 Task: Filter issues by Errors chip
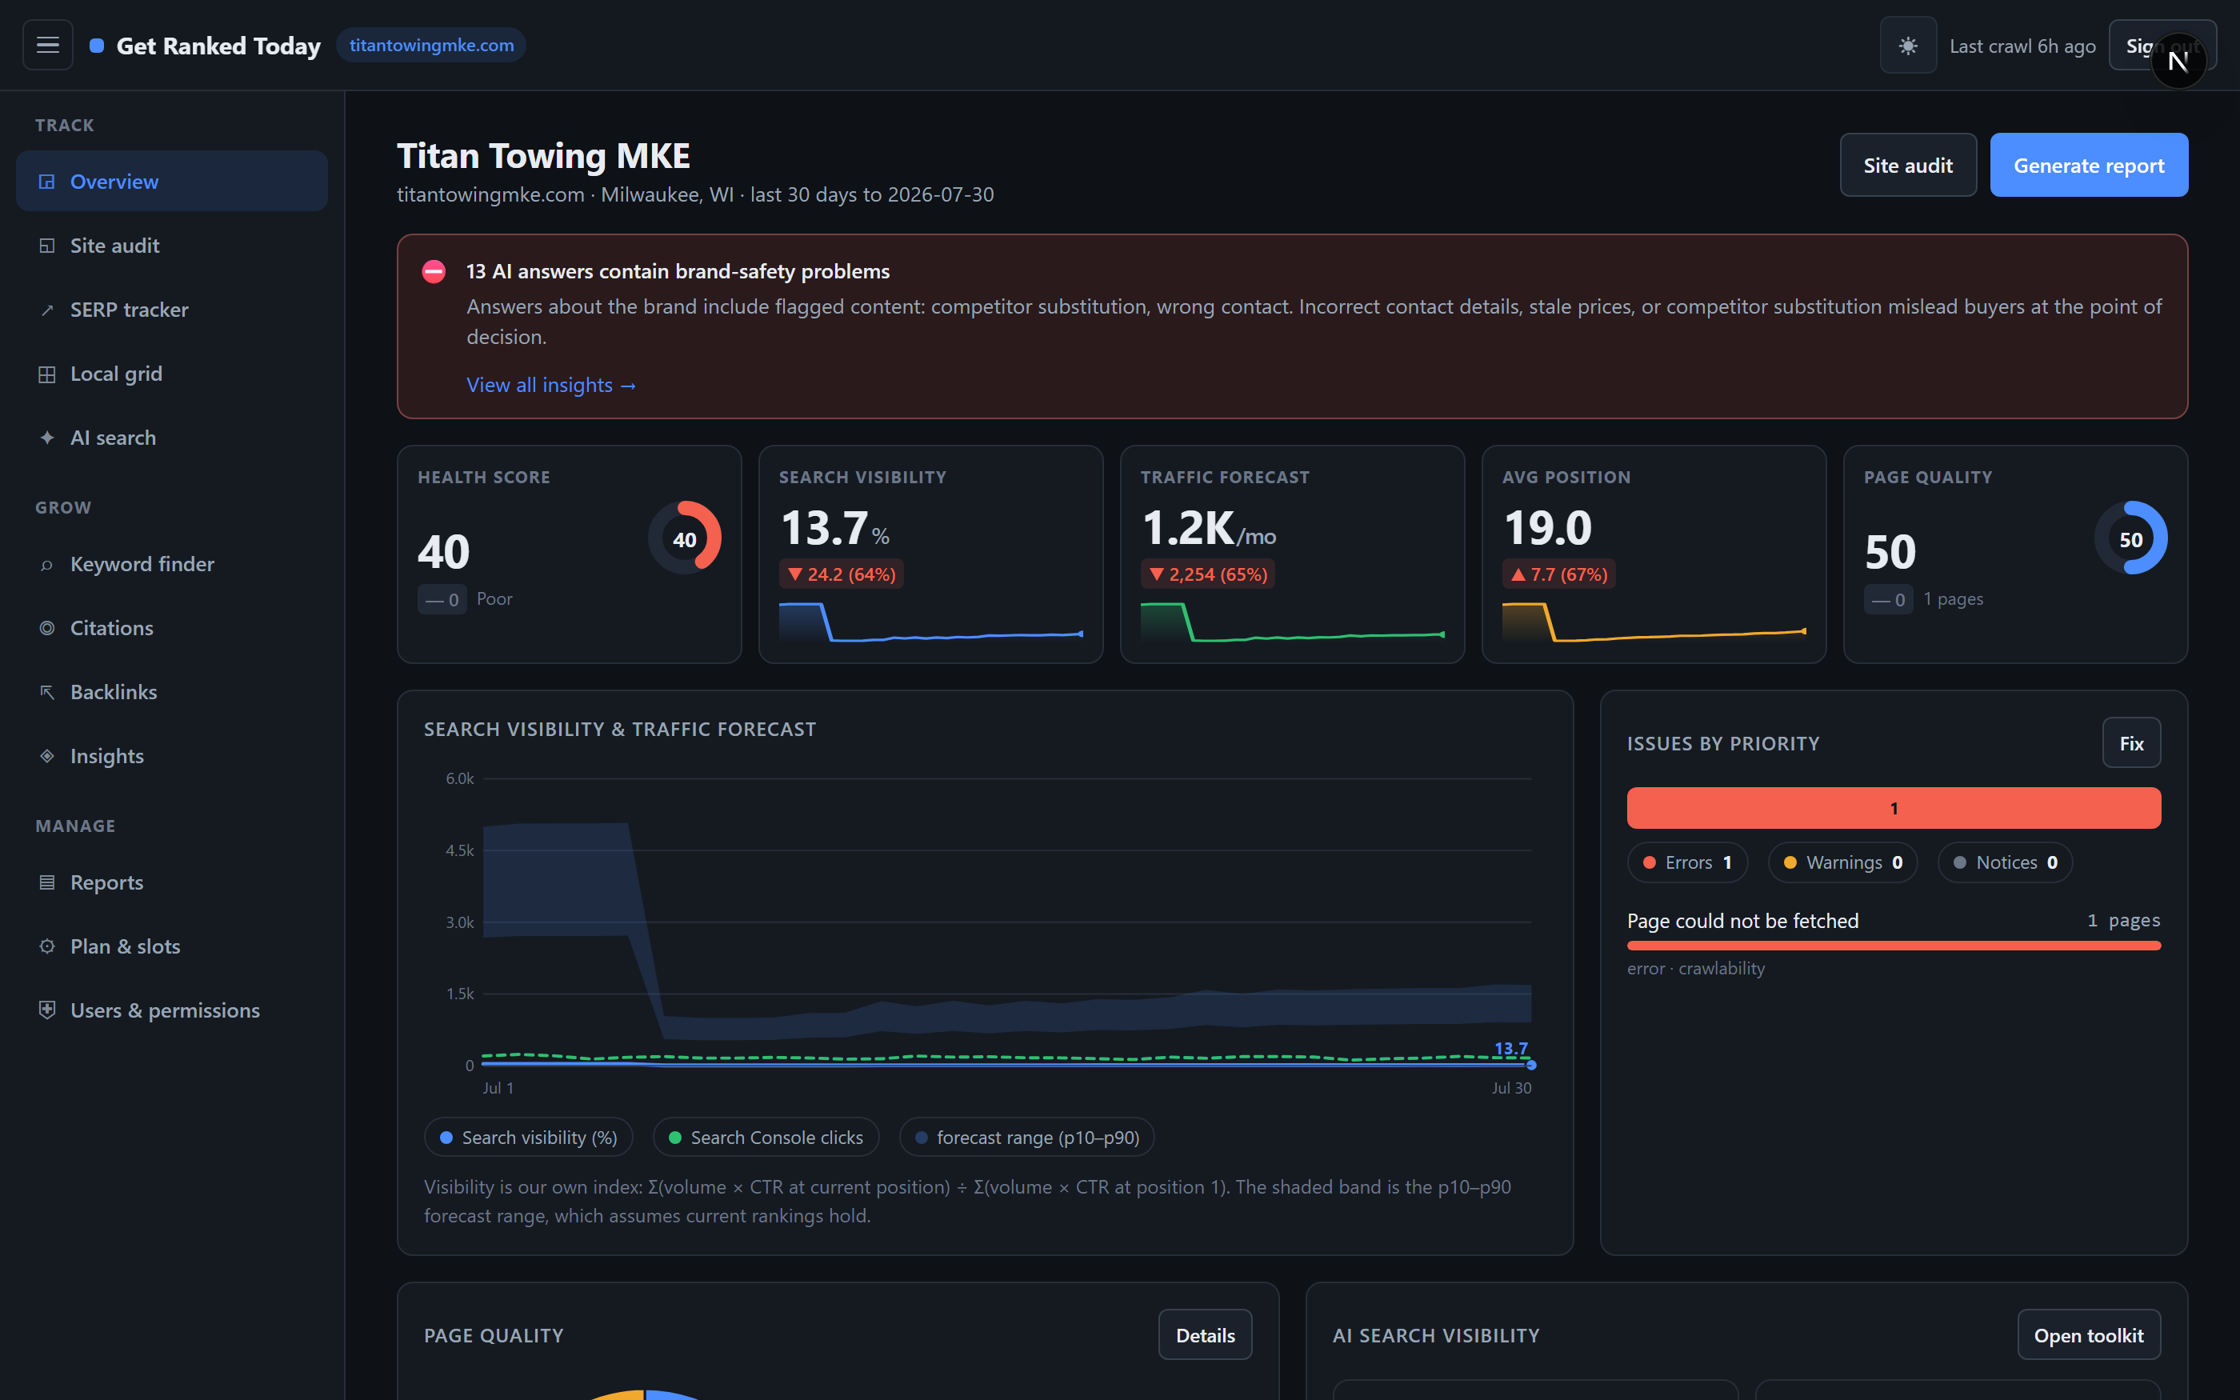click(x=1686, y=862)
